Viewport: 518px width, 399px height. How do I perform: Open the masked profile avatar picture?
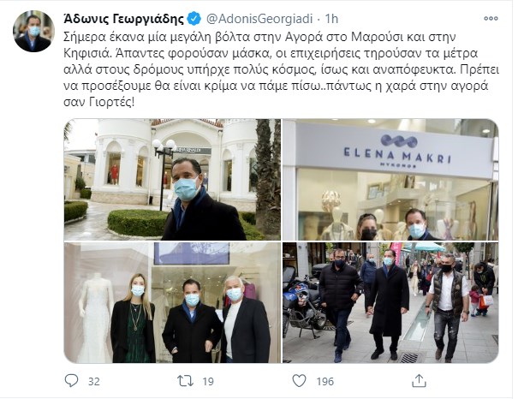click(x=33, y=31)
